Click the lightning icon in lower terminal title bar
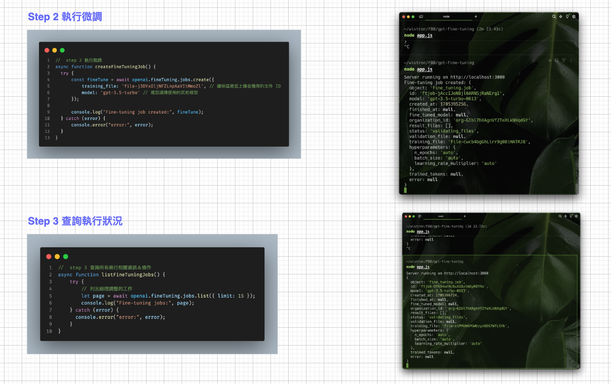The width and height of the screenshot is (611, 384). tap(565, 216)
